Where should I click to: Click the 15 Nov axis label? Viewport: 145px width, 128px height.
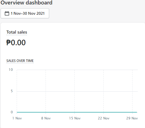tap(75, 118)
